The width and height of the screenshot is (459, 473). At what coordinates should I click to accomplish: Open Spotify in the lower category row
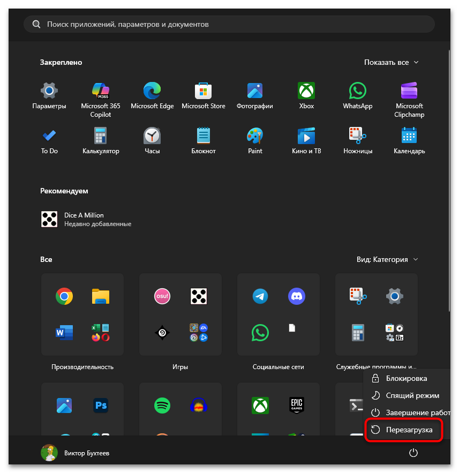pos(162,406)
